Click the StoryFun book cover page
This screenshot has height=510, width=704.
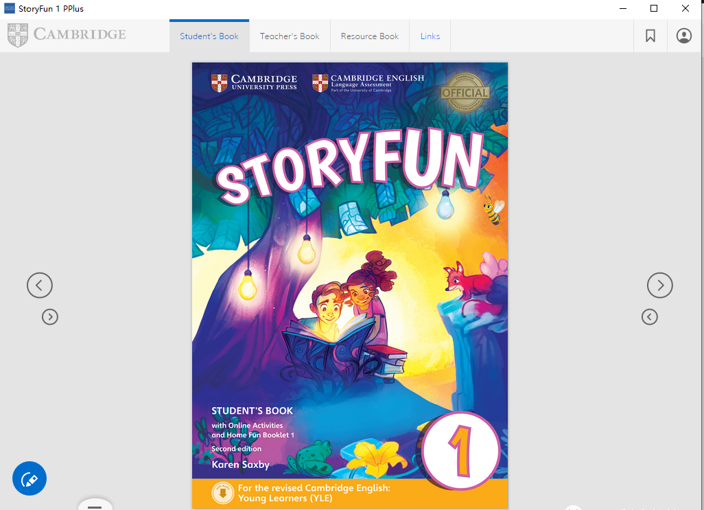click(350, 286)
